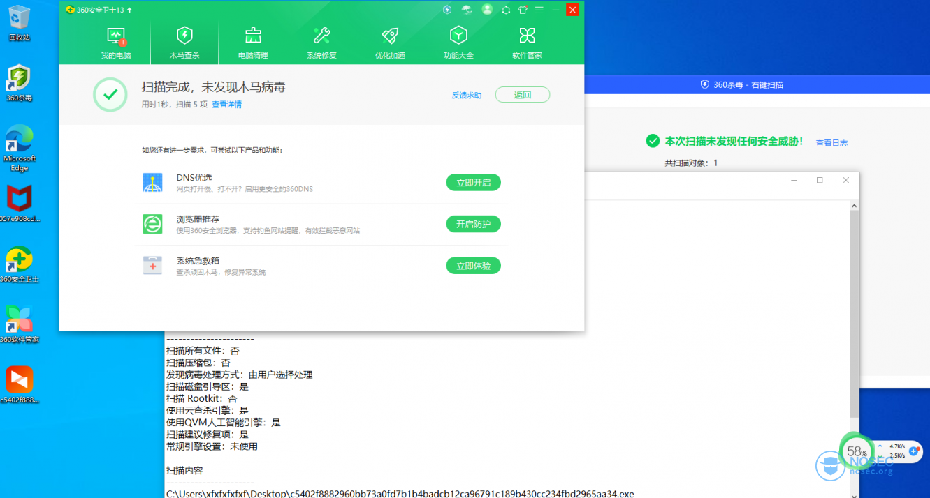Click the 使用QVM人工智能引擎：是 line
930x498 pixels.
223,422
